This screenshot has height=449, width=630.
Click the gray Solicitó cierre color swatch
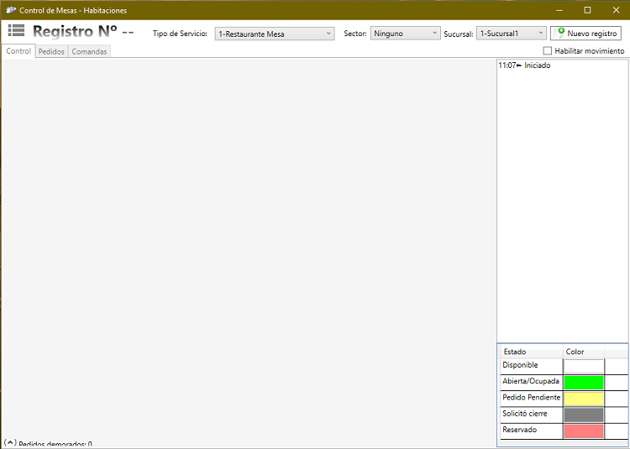point(584,415)
